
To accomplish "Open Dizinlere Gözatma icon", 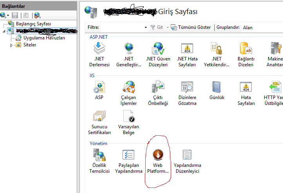I will (x=186, y=88).
